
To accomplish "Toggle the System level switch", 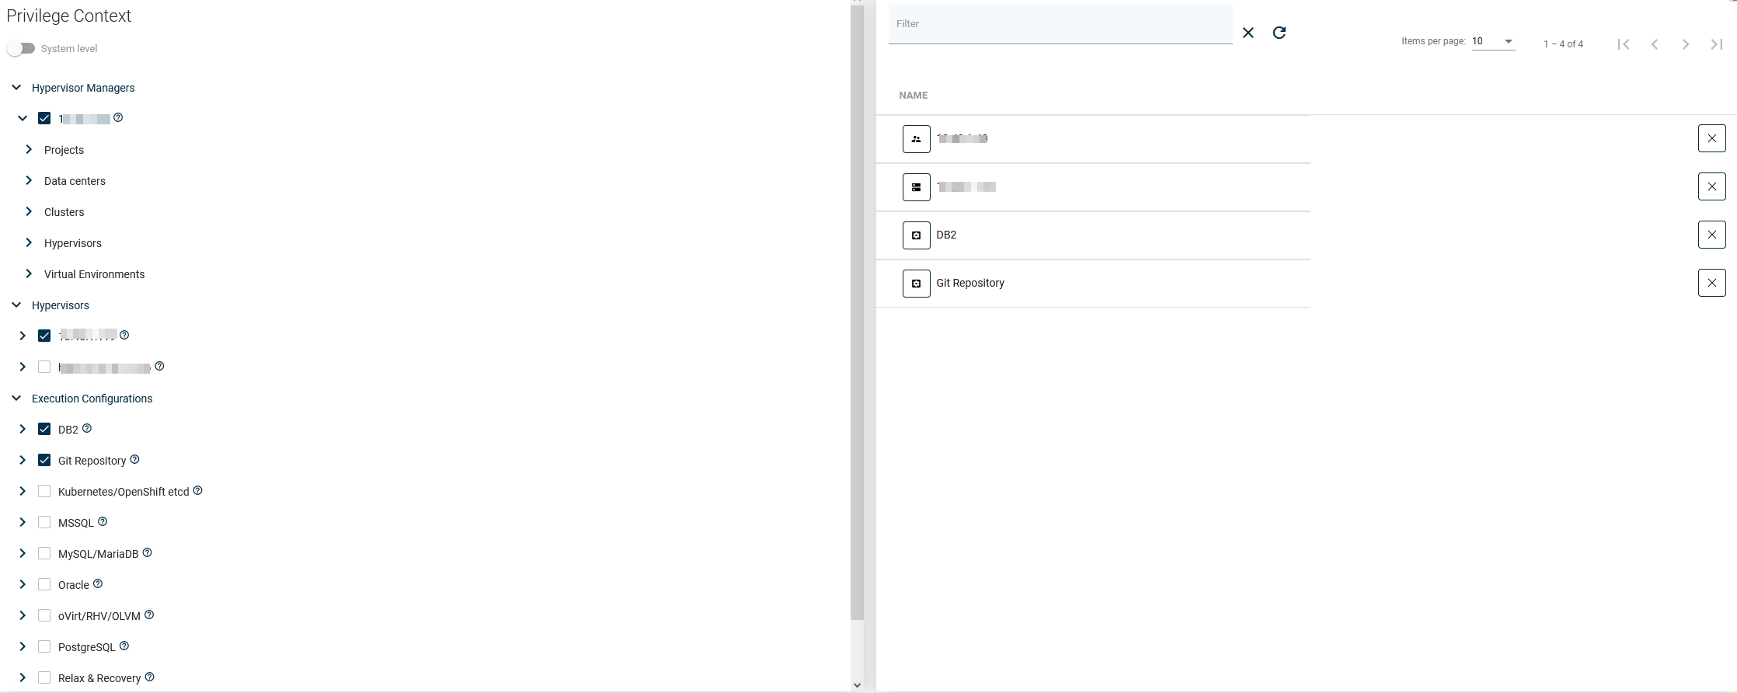I will click(22, 48).
